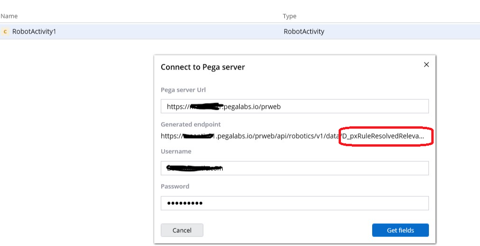Select the Password input field

click(295, 203)
